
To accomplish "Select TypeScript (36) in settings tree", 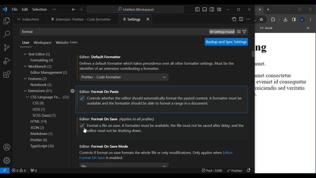I will 42,146.
